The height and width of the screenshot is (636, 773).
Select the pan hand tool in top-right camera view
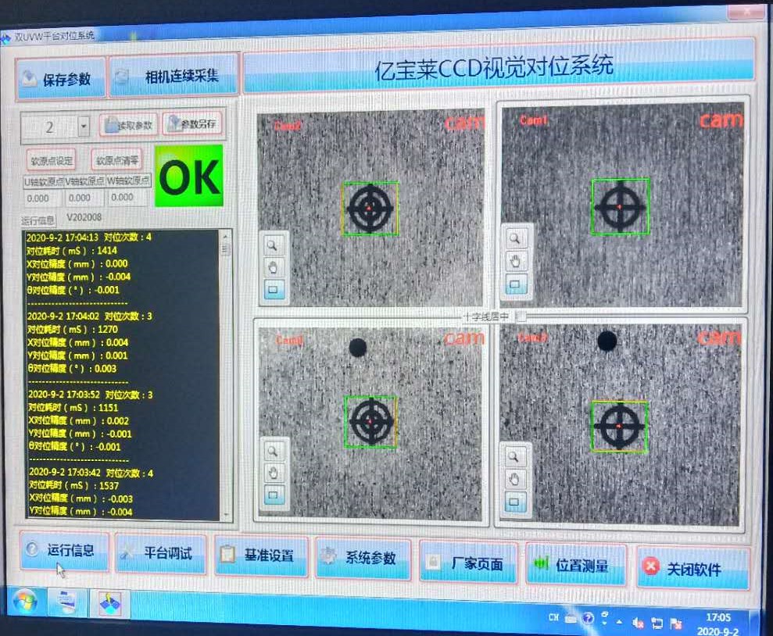515,262
